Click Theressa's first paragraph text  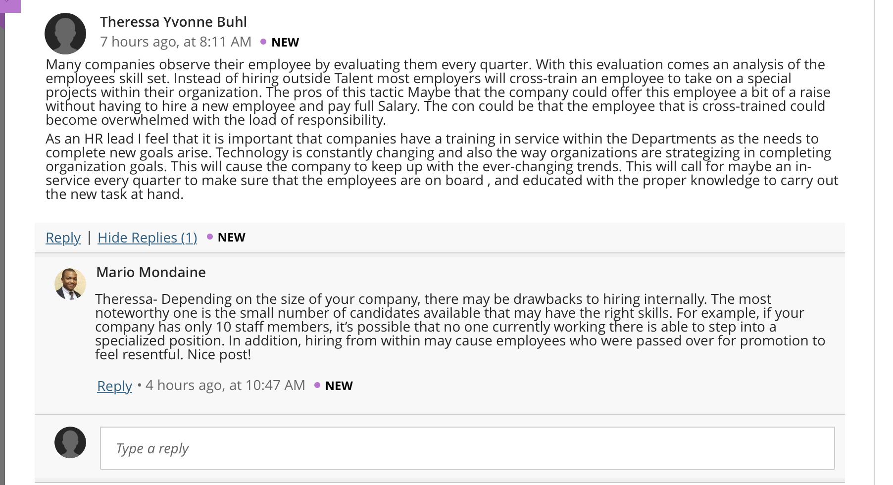click(438, 92)
